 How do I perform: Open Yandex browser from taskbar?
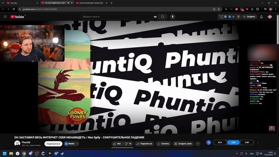pos(17,154)
